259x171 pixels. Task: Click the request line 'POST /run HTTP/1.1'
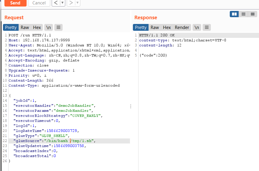[30, 35]
